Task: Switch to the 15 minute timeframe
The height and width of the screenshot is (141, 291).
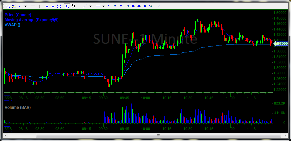Action: click(x=127, y=6)
